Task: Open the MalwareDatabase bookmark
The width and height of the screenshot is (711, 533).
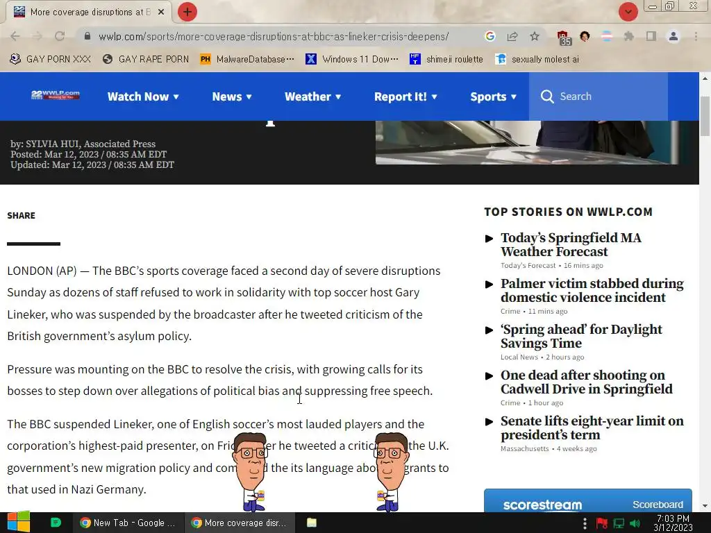Action: (248, 59)
